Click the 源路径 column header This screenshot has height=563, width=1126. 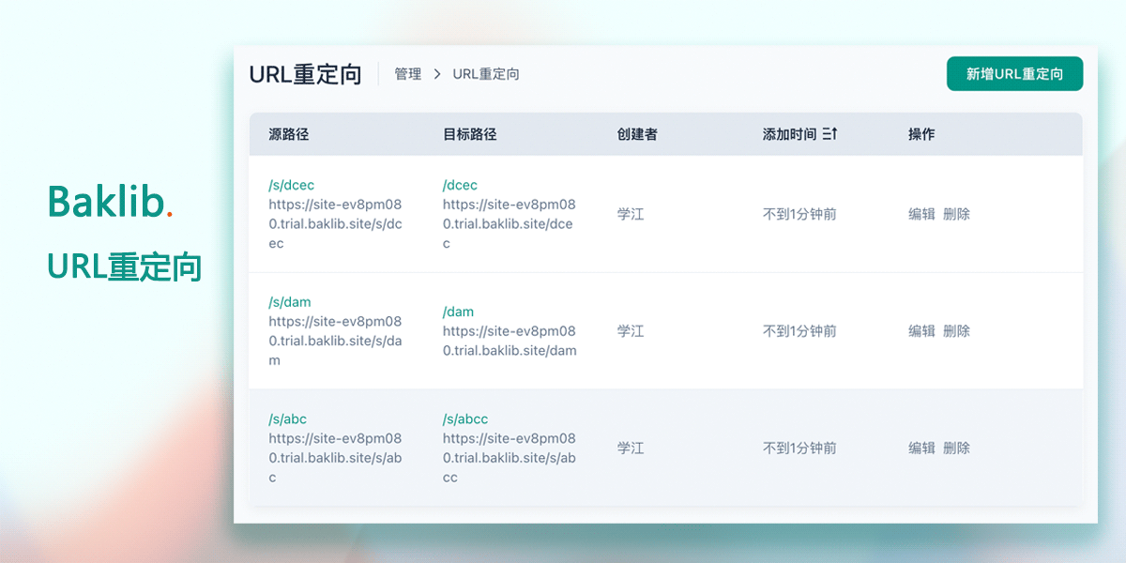click(288, 134)
